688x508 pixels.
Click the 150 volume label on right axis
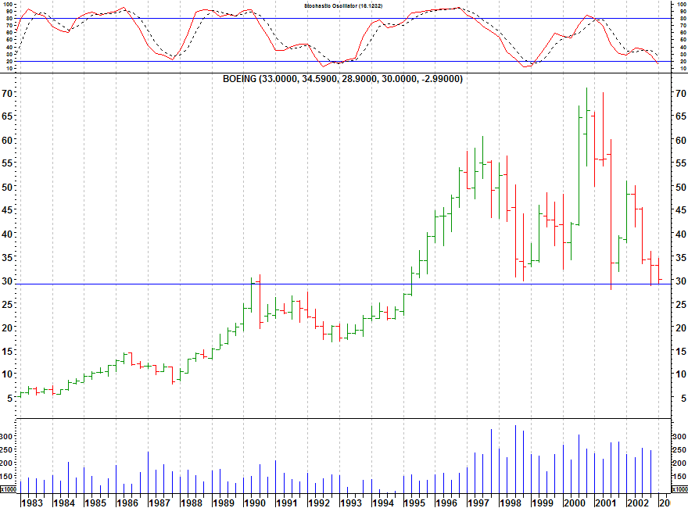coord(679,477)
